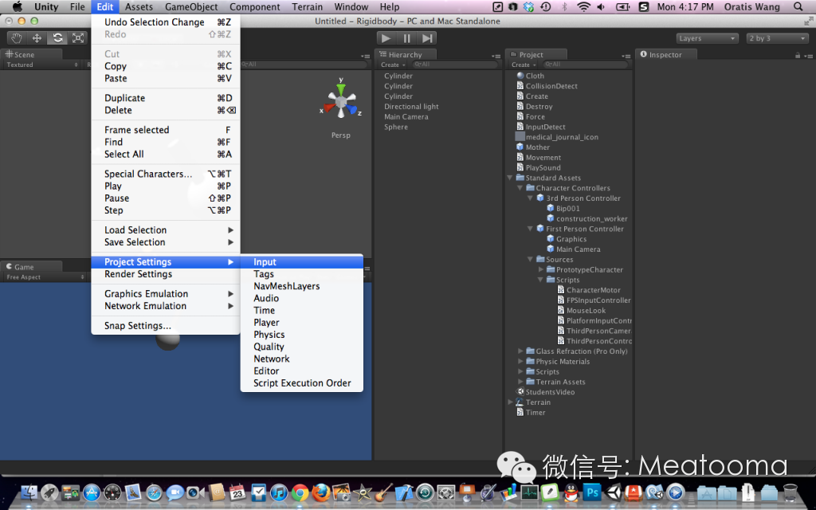816x510 pixels.
Task: Open the 2 by 3 layout dropdown
Action: [x=776, y=38]
